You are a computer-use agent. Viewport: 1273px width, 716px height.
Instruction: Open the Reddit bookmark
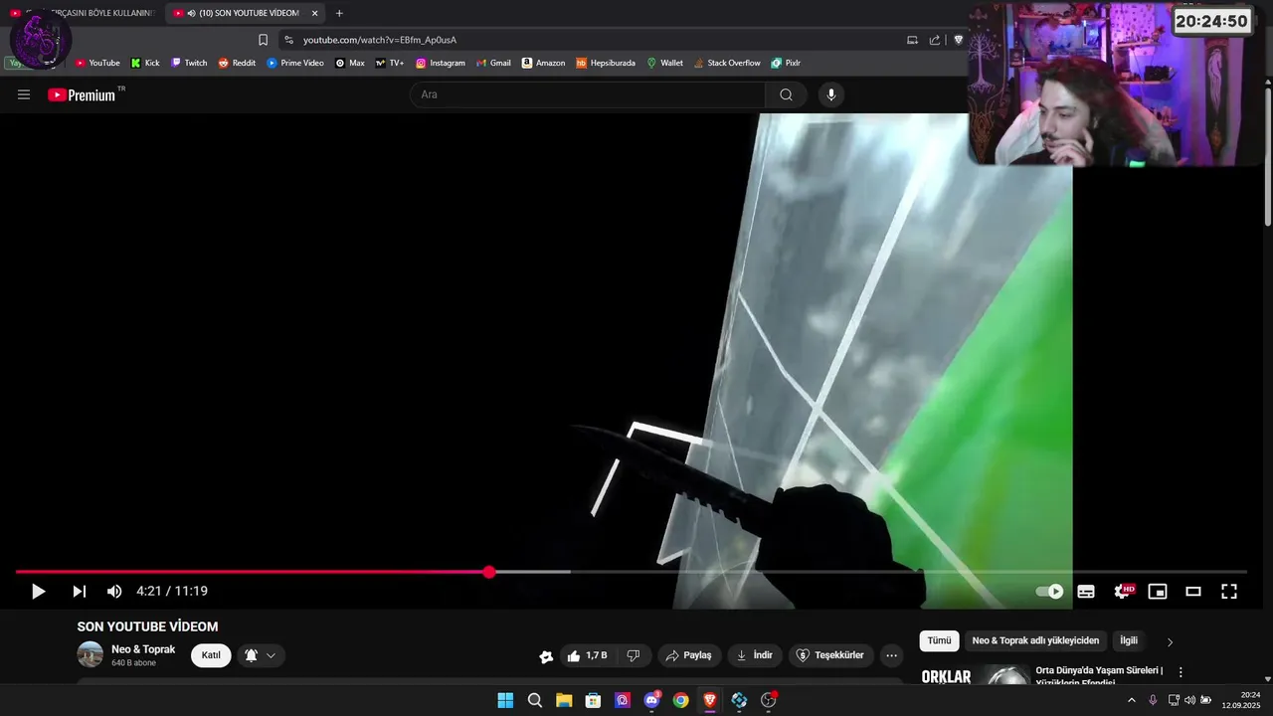pos(237,63)
